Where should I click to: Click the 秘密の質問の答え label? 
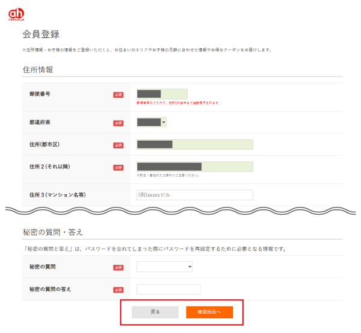[50, 289]
